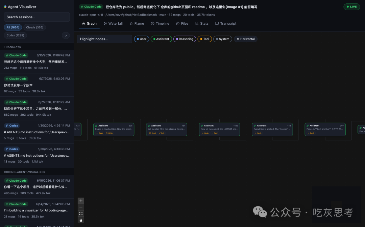Click the Write tool chip in node 225

109,133
